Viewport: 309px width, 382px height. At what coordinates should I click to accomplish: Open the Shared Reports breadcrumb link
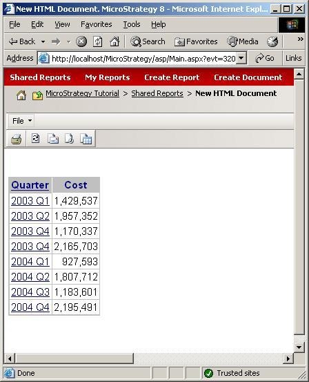(x=157, y=93)
